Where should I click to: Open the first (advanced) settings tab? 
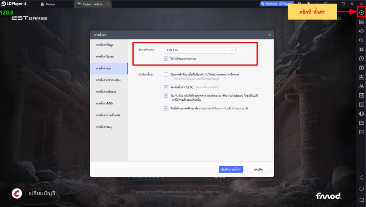coord(109,45)
